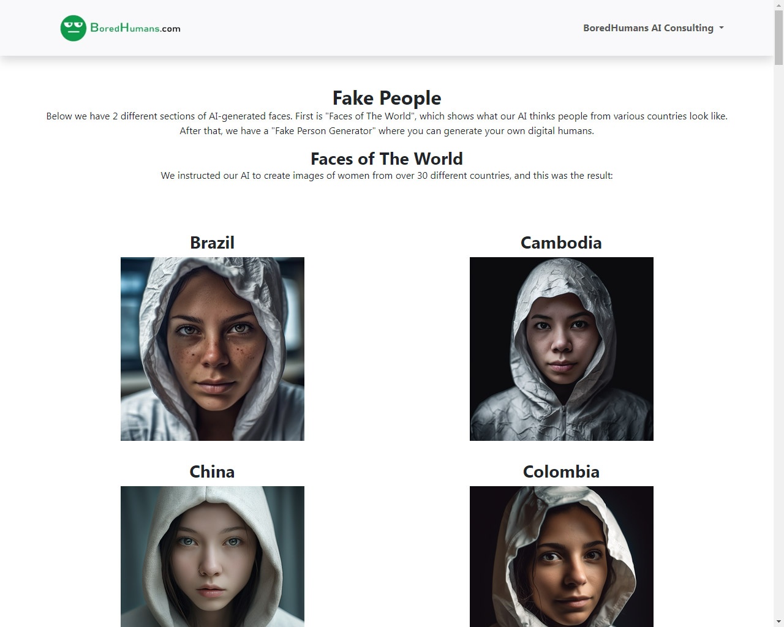Viewport: 784px width, 627px height.
Task: Expand the BoredHumans AI Consulting dropdown
Action: click(653, 28)
